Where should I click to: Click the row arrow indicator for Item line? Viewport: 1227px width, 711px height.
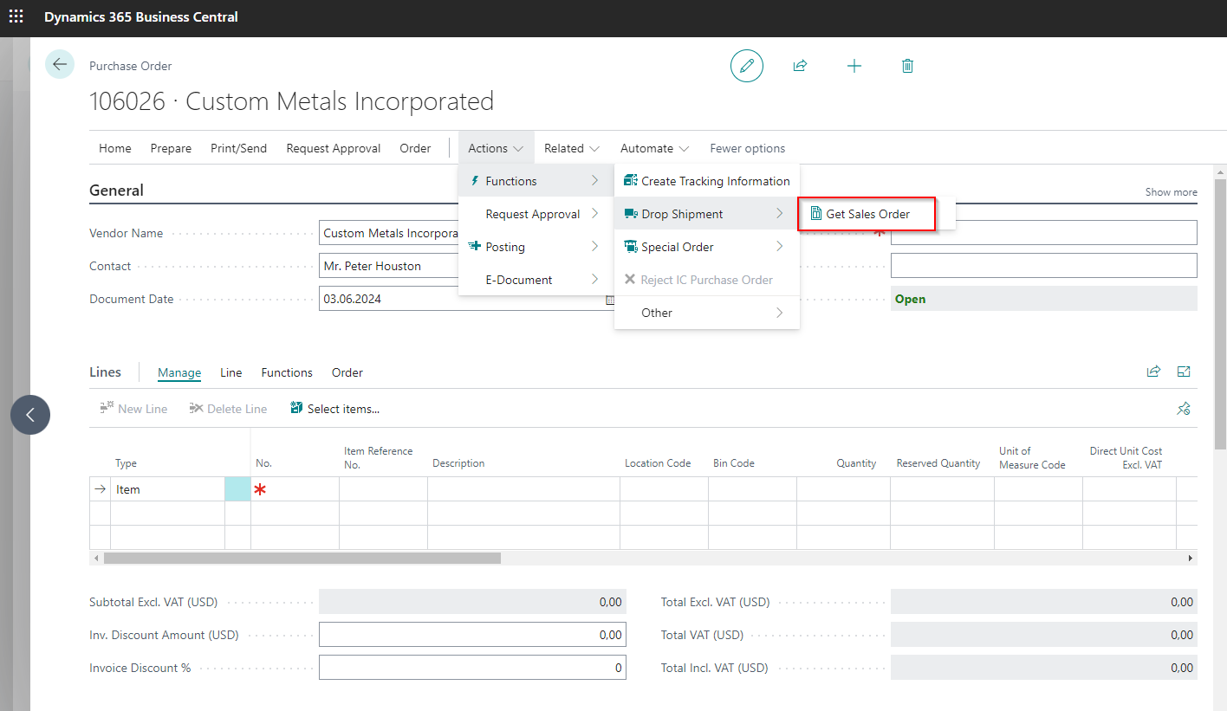pos(101,489)
